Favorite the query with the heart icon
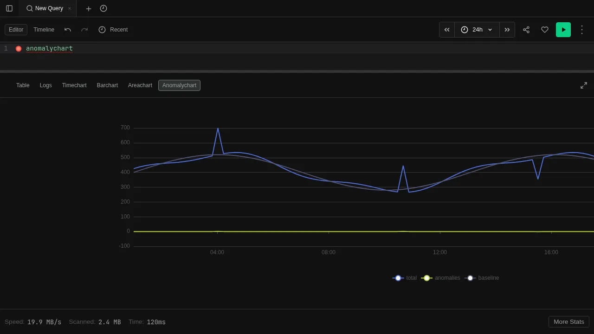Image resolution: width=594 pixels, height=334 pixels. click(x=545, y=29)
